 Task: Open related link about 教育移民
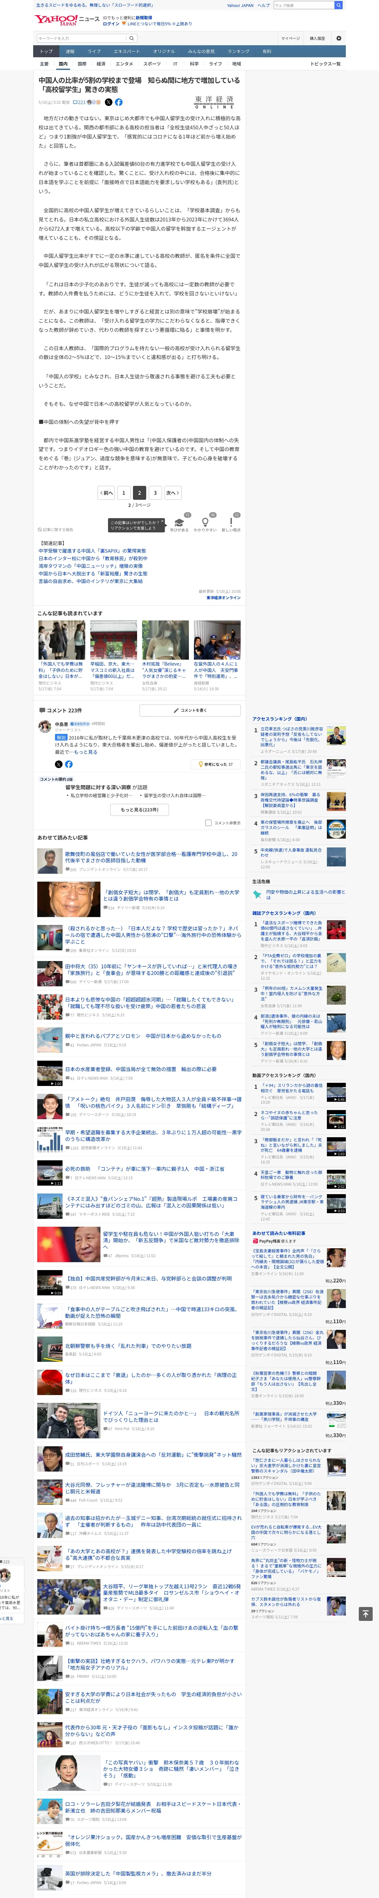coord(93,559)
